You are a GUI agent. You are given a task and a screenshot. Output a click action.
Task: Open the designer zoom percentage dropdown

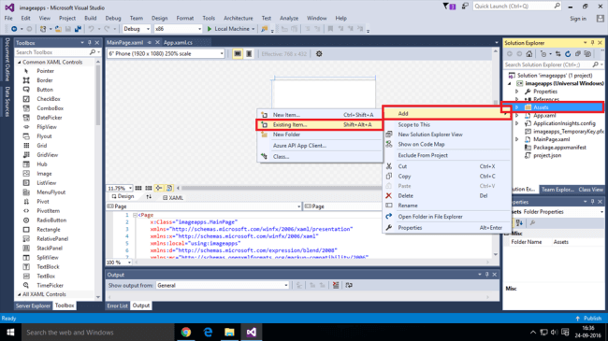click(120, 188)
